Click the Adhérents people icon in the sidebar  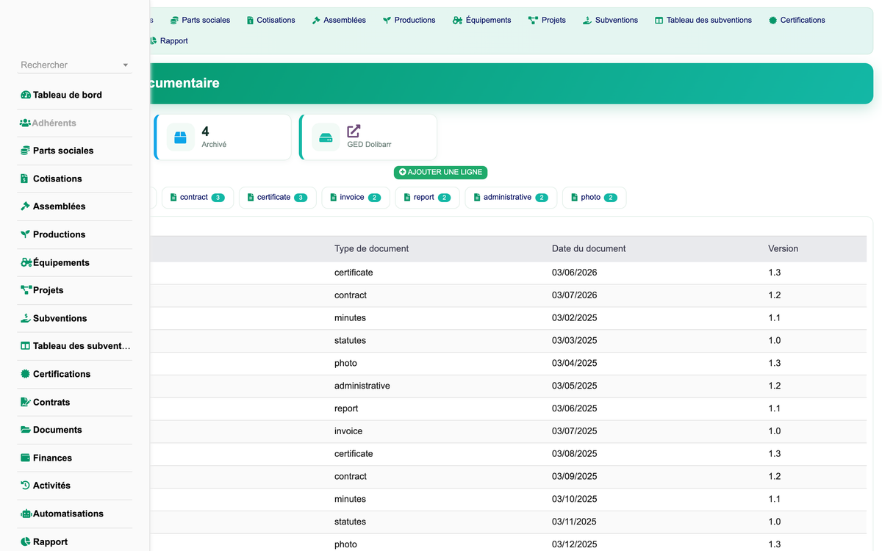coord(25,123)
